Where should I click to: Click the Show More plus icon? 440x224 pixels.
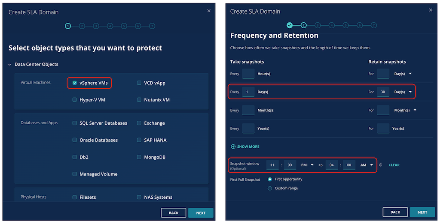(x=233, y=146)
